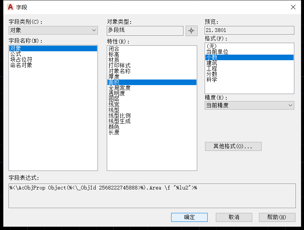Select 工程 format

click(249, 68)
